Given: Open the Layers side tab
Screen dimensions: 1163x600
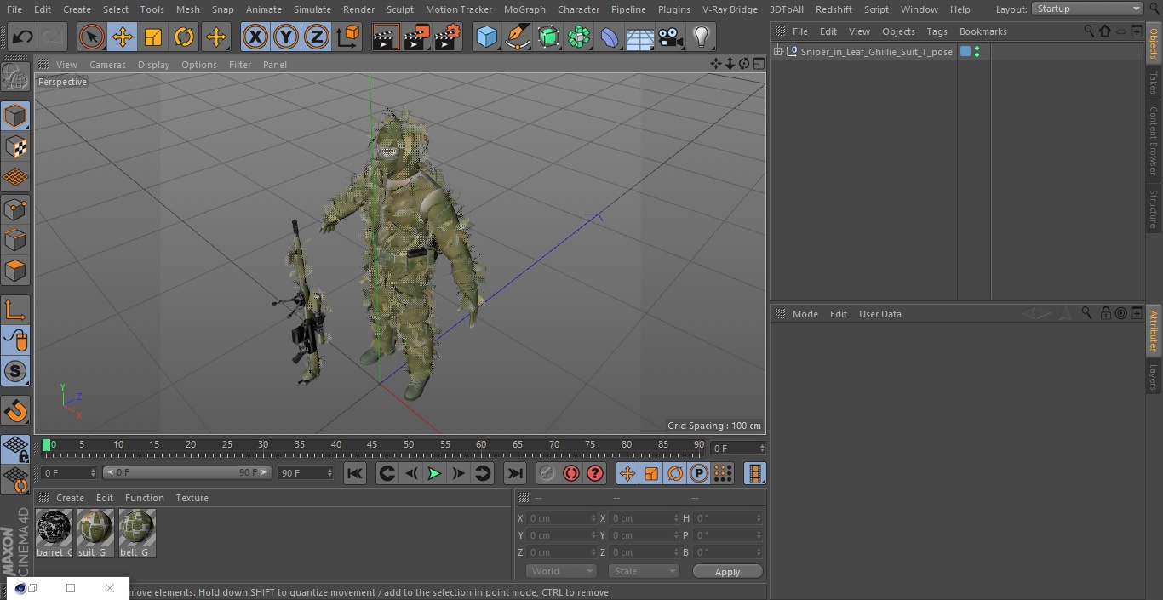Looking at the screenshot, I should click(1154, 376).
